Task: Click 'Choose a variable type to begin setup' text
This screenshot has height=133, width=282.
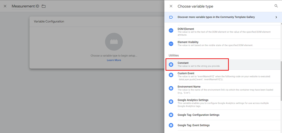Action: 114,56
